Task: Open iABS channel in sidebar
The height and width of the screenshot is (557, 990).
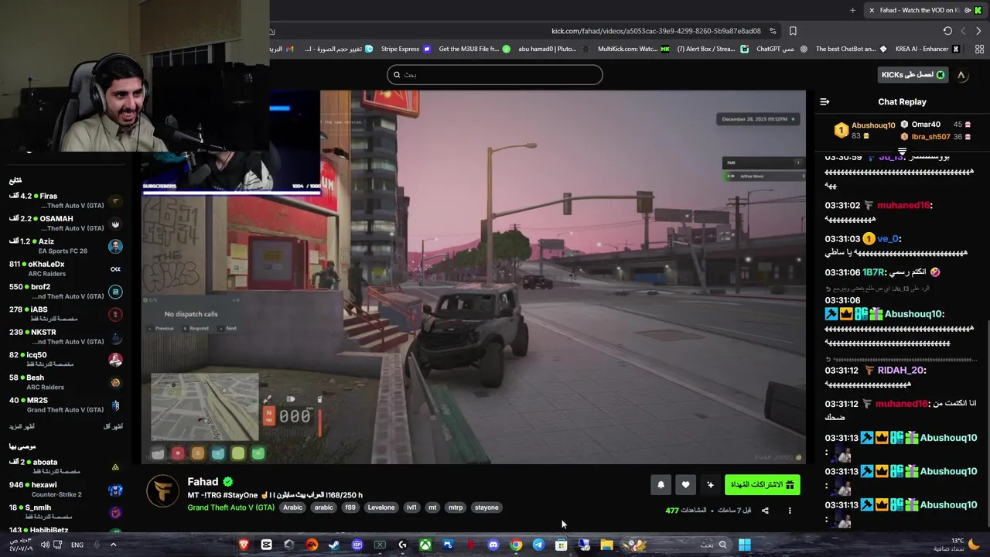Action: pos(66,314)
